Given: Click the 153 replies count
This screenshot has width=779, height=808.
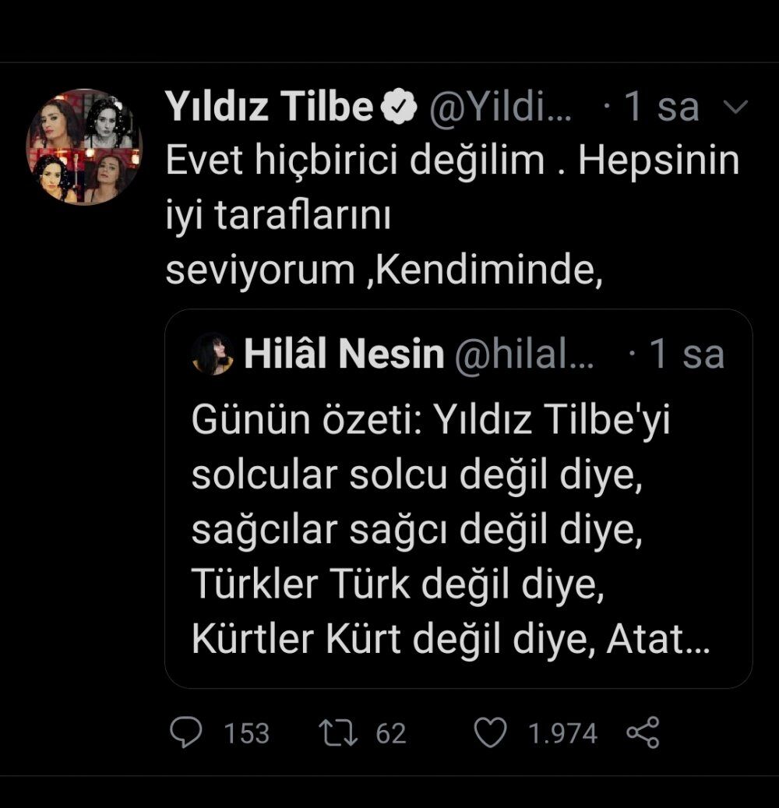Looking at the screenshot, I should [x=246, y=733].
